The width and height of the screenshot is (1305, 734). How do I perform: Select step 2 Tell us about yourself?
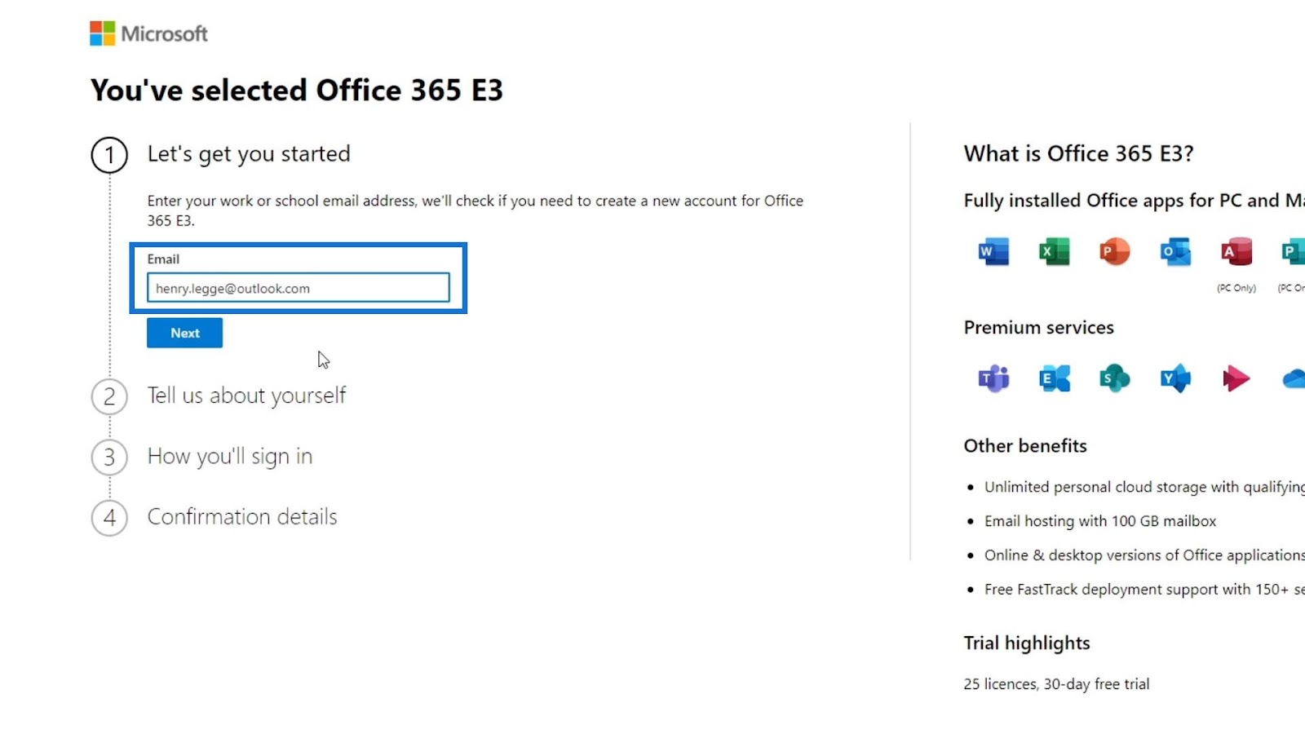click(246, 396)
